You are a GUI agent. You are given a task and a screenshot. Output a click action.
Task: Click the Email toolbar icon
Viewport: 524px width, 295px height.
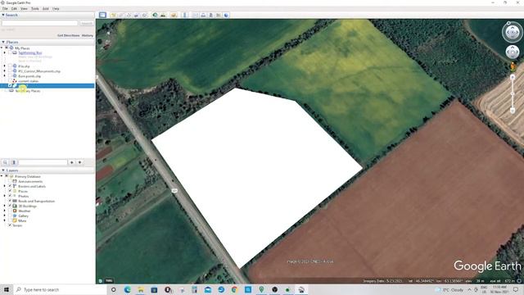coord(196,15)
